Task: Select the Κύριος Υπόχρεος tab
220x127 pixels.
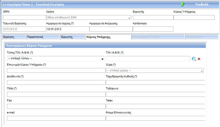Action: (x=108, y=37)
